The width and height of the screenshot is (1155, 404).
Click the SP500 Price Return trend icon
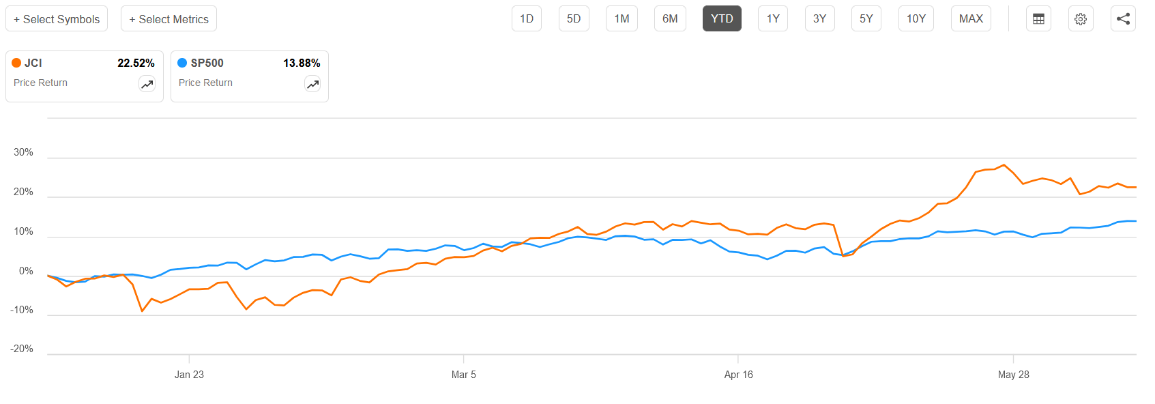(312, 83)
